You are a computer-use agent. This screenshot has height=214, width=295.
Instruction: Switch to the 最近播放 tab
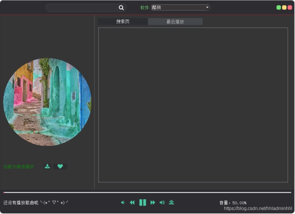175,21
